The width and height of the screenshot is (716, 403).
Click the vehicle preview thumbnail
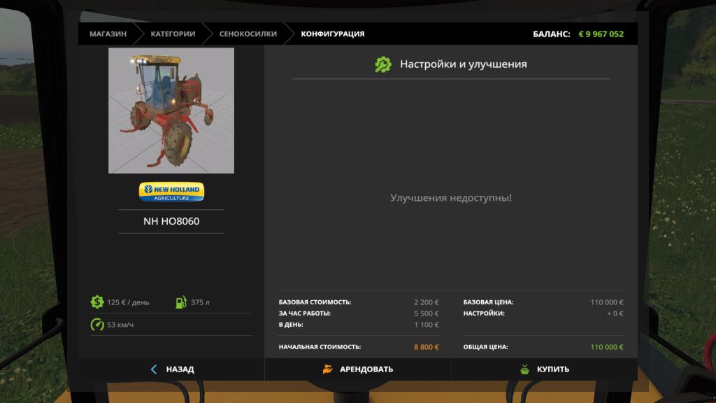[x=171, y=111]
